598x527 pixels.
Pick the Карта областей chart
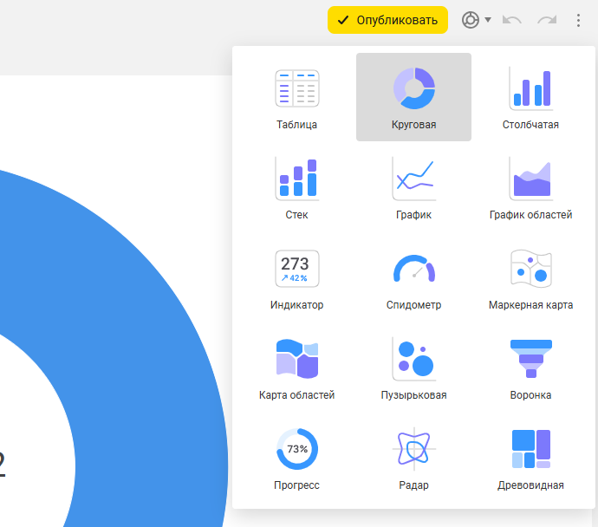(296, 368)
